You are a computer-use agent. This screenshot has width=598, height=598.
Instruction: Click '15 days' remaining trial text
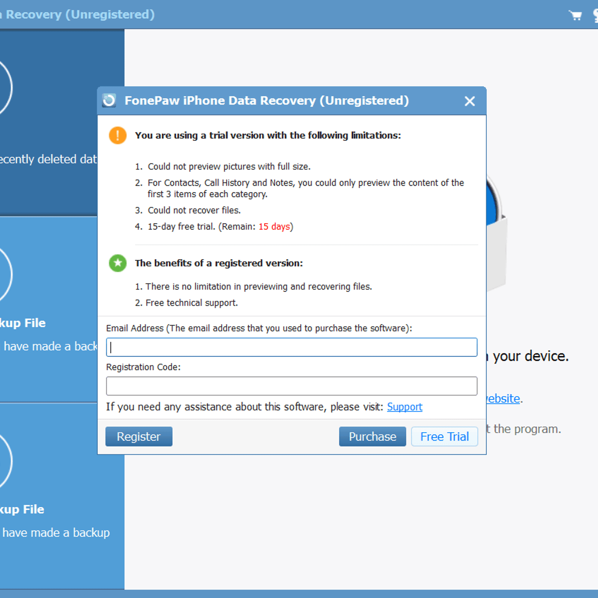pyautogui.click(x=274, y=226)
